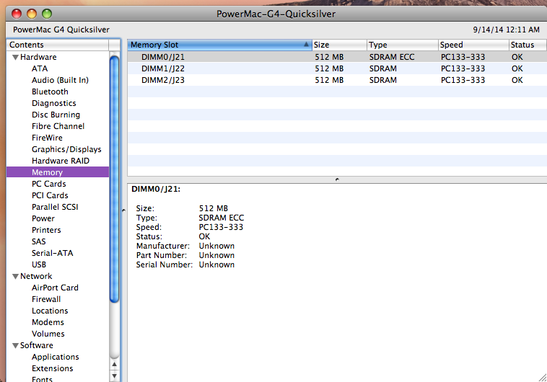This screenshot has height=382, width=547.
Task: Collapse the Network disclosure triangle
Action: [15, 276]
